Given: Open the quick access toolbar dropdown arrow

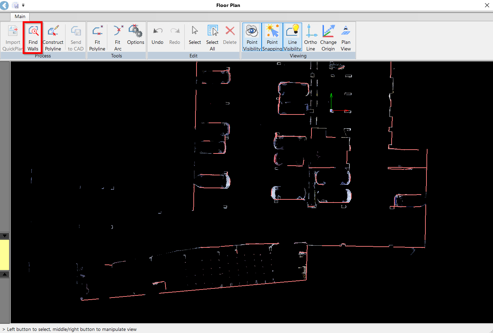Looking at the screenshot, I should click(x=23, y=5).
